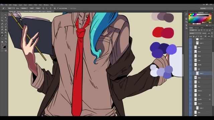Screen dimensions: 214x120
Task: Toggle Auto Add/Delete checkbox
Action: click(58, 8)
